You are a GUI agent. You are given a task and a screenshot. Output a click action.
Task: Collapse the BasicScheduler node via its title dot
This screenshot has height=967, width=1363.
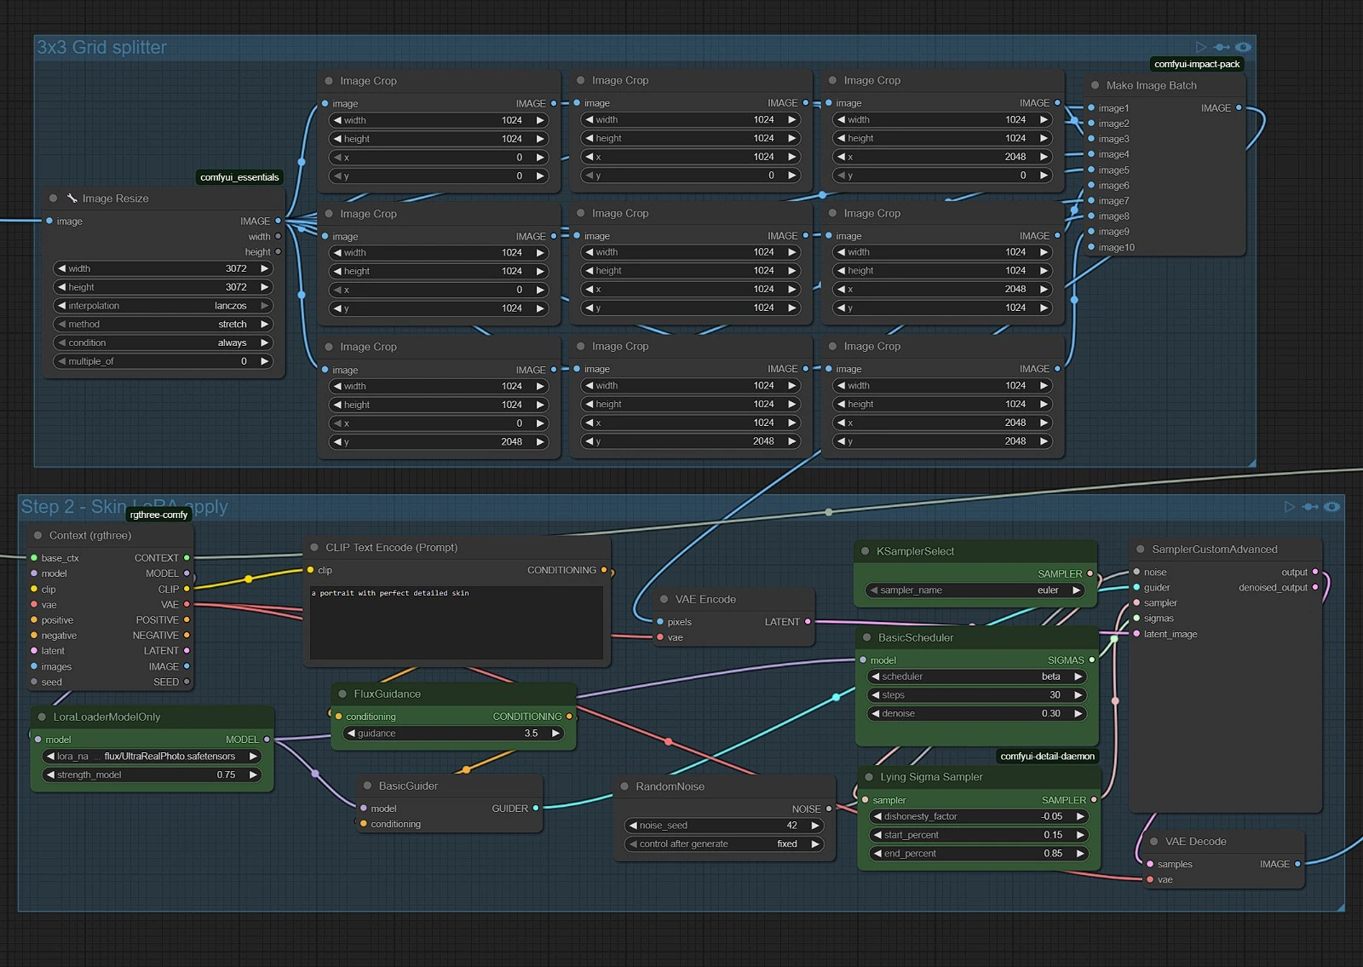click(x=866, y=637)
